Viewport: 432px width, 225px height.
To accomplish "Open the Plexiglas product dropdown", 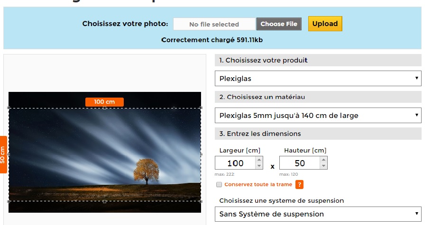I will click(318, 78).
